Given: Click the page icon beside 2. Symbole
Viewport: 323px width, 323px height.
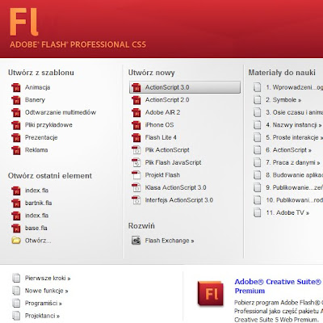Looking at the screenshot, I should [258, 100].
